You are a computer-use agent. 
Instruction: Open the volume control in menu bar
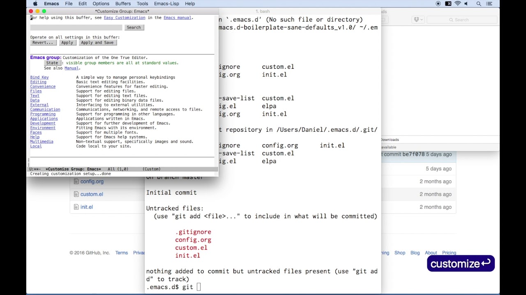pyautogui.click(x=466, y=4)
